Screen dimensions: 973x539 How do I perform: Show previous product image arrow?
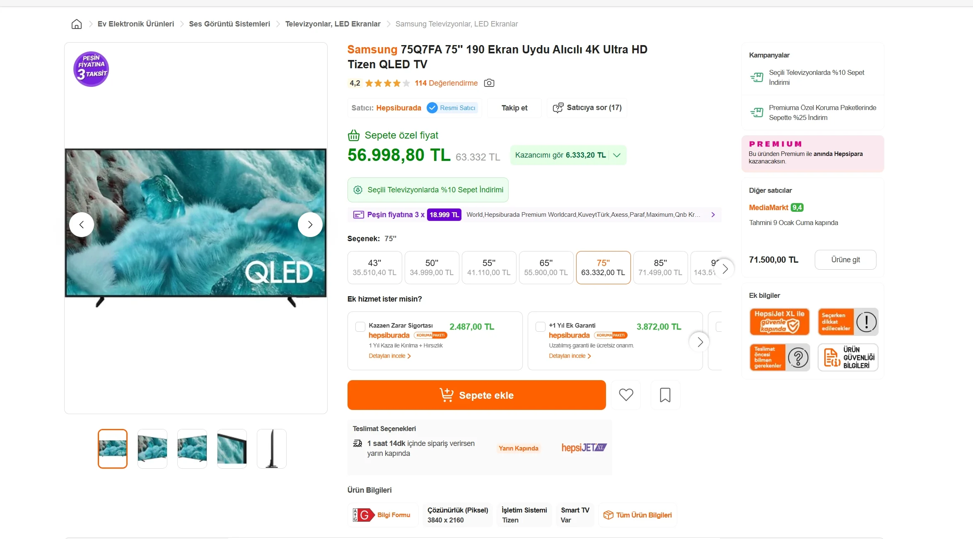(x=82, y=225)
